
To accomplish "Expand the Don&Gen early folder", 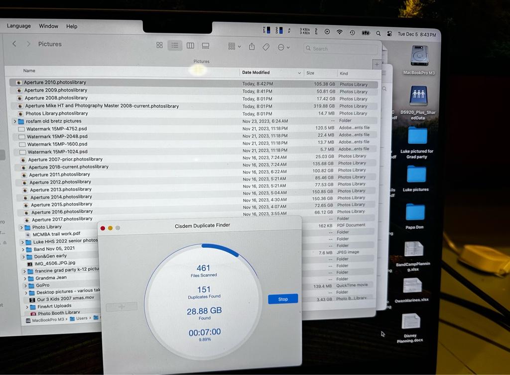I will [x=24, y=257].
